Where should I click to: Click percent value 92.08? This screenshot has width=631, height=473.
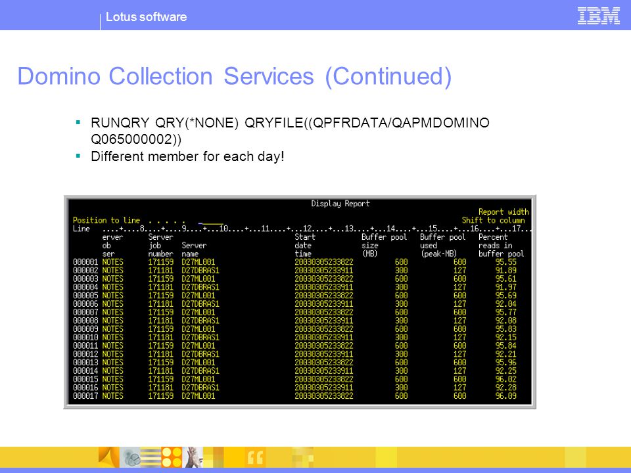pyautogui.click(x=505, y=321)
